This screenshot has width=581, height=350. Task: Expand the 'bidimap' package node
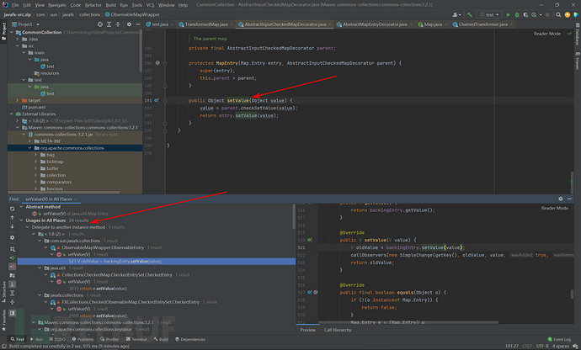(34, 162)
